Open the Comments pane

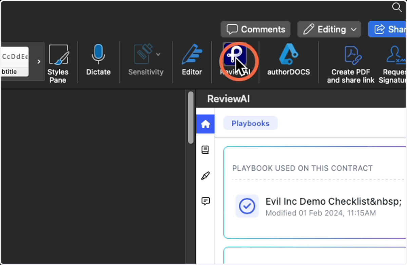(255, 29)
